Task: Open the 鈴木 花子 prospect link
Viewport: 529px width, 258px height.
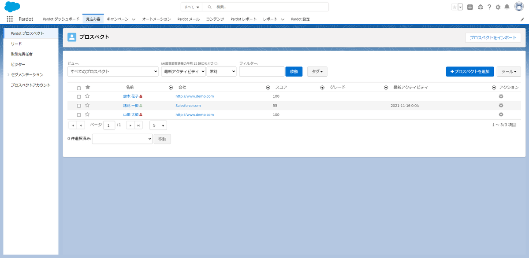Action: (131, 96)
